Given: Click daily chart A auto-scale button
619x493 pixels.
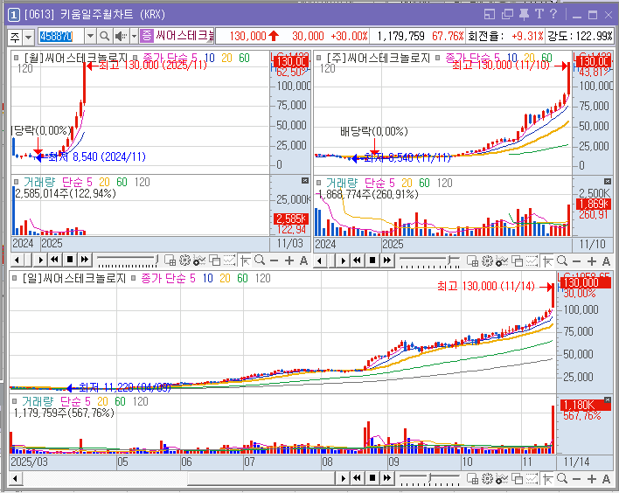Looking at the screenshot, I should pyautogui.click(x=606, y=479).
